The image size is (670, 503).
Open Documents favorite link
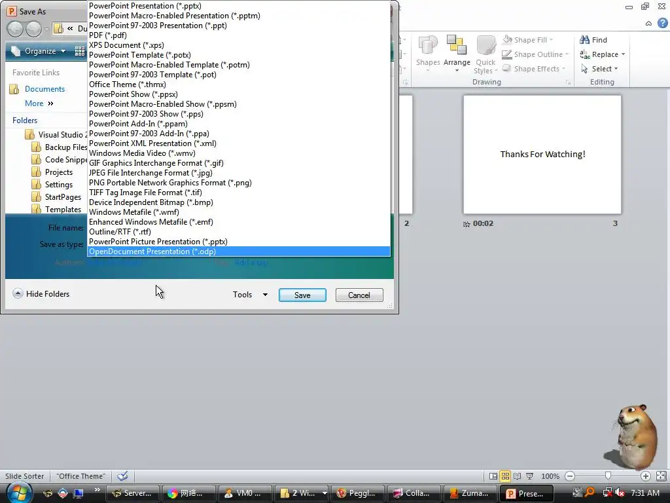tap(44, 89)
